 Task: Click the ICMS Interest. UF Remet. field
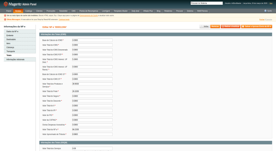(92, 67)
